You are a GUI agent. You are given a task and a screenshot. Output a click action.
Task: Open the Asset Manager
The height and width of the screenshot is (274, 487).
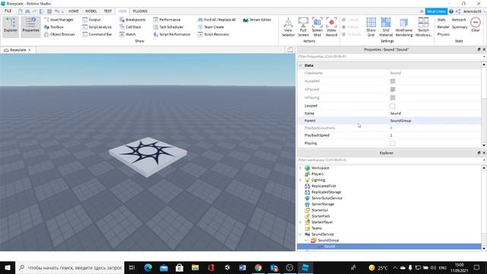(x=59, y=20)
